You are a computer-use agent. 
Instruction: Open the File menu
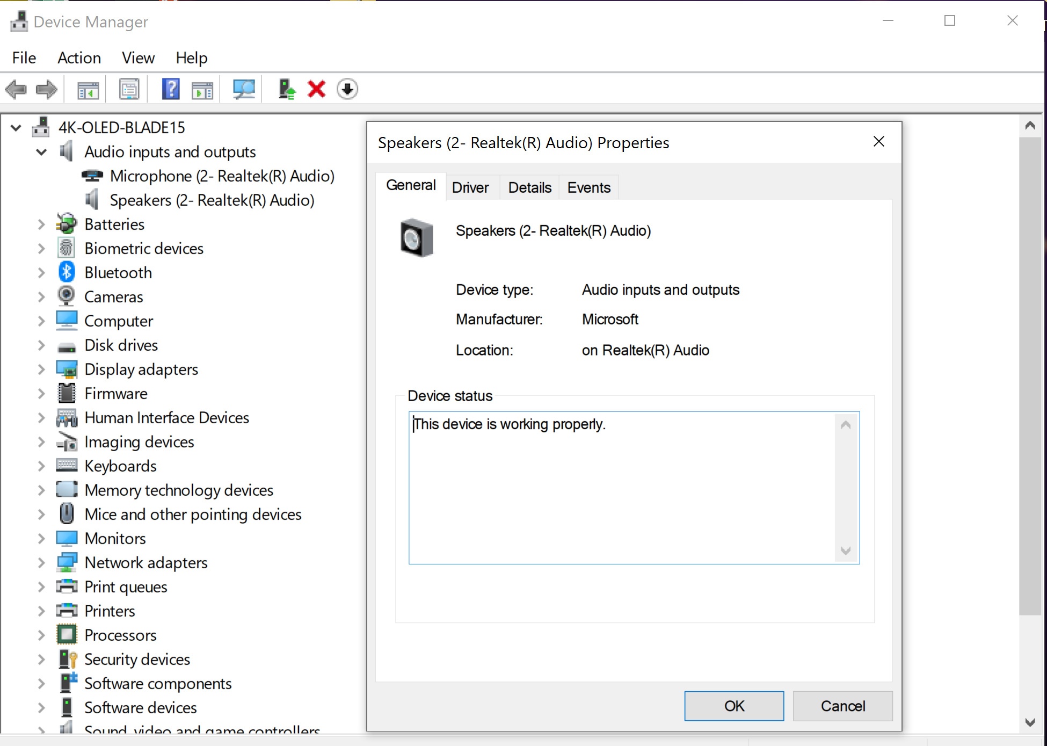click(x=24, y=57)
